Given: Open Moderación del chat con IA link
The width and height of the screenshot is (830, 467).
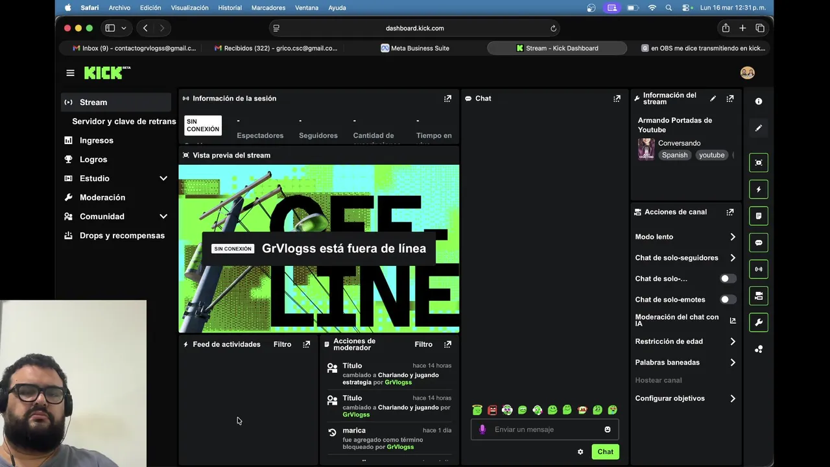Looking at the screenshot, I should (685, 320).
